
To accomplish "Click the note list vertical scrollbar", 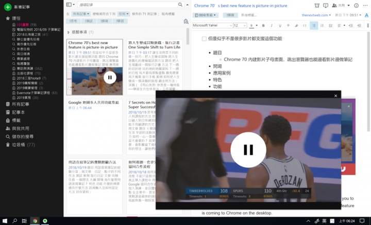I will (x=188, y=36).
